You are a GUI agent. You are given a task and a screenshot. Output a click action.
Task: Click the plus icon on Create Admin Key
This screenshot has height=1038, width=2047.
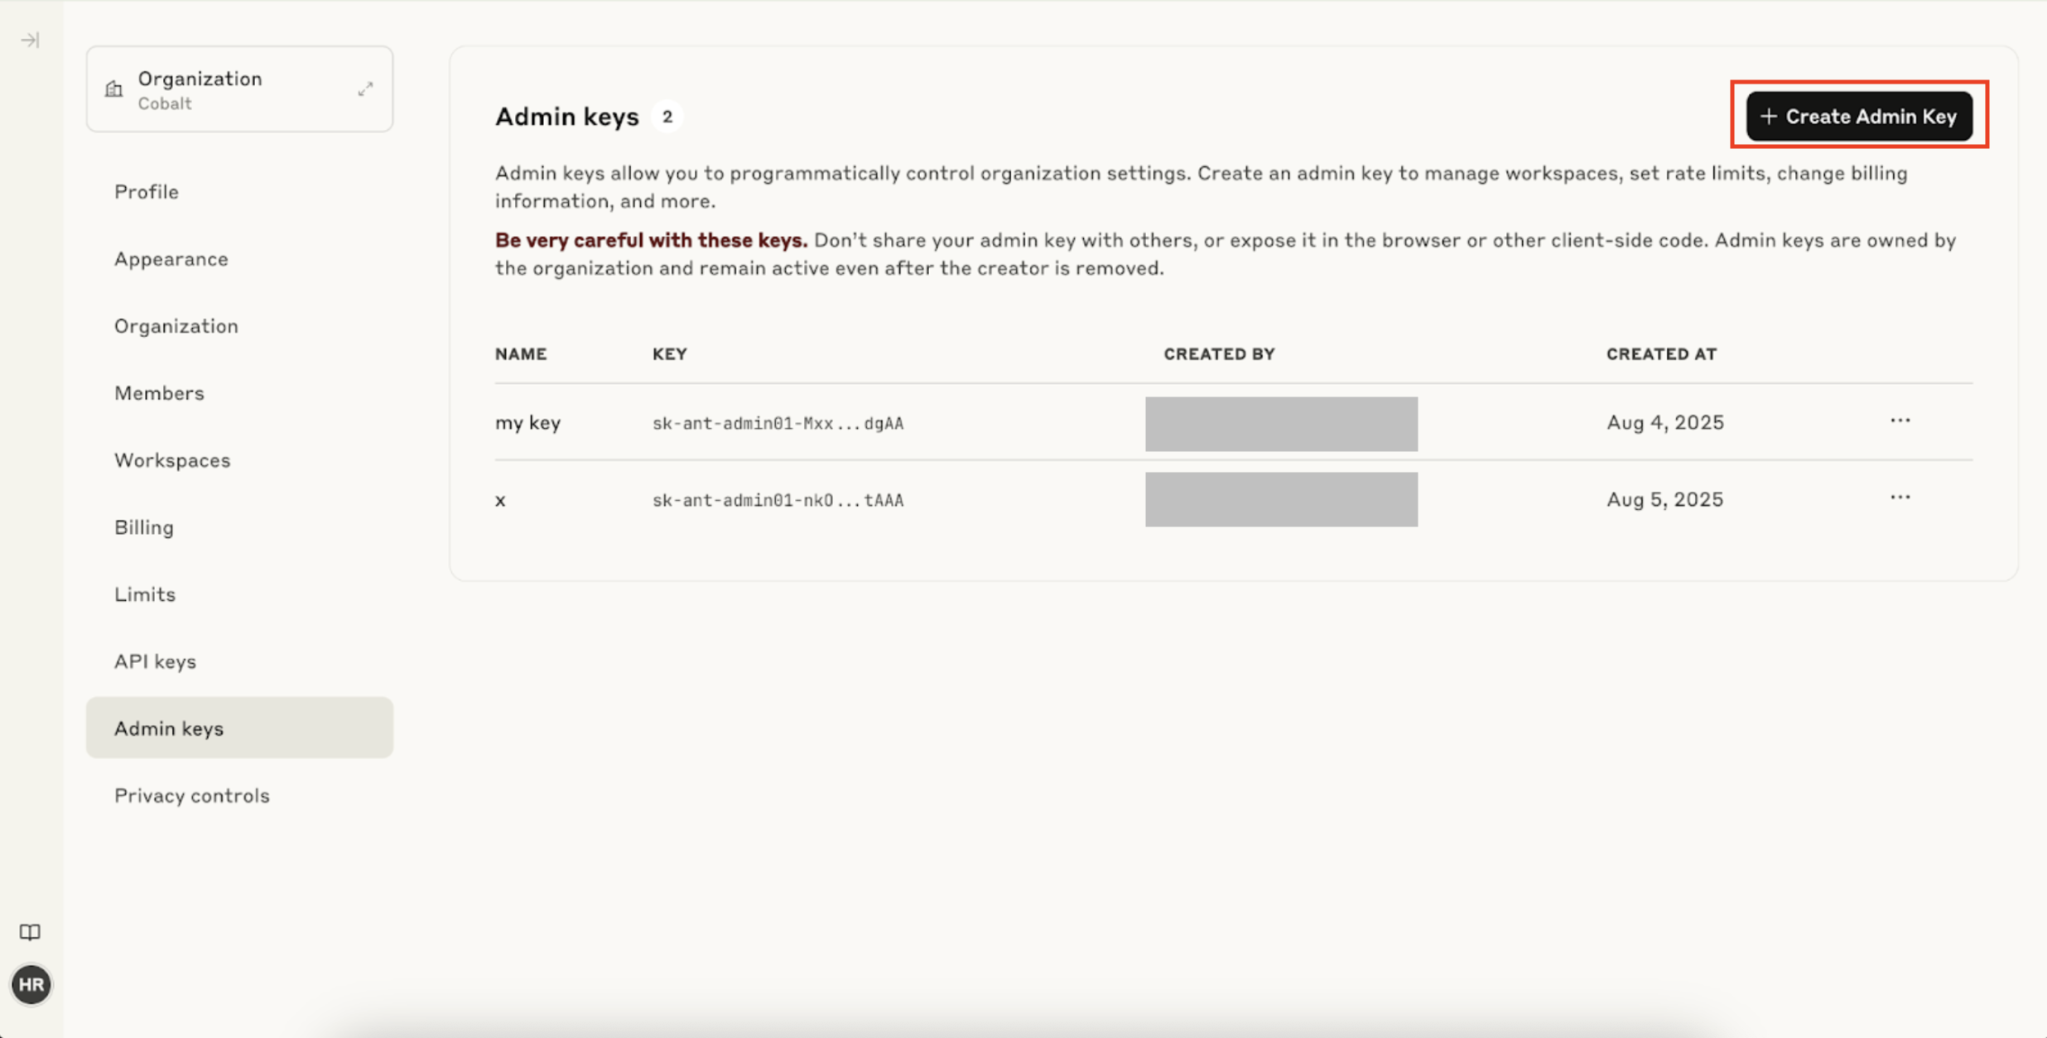coord(1769,116)
